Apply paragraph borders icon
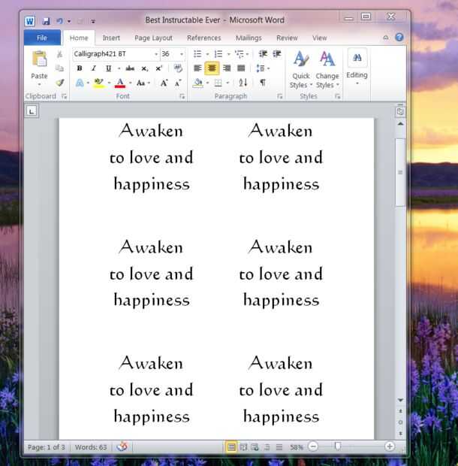 coord(218,83)
